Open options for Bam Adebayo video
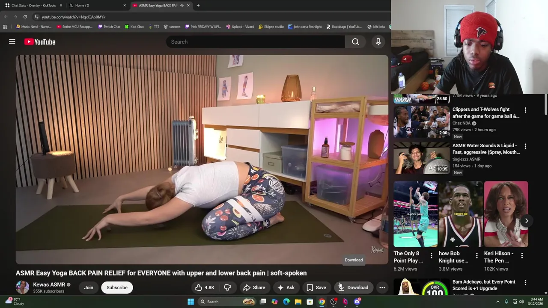 525,282
